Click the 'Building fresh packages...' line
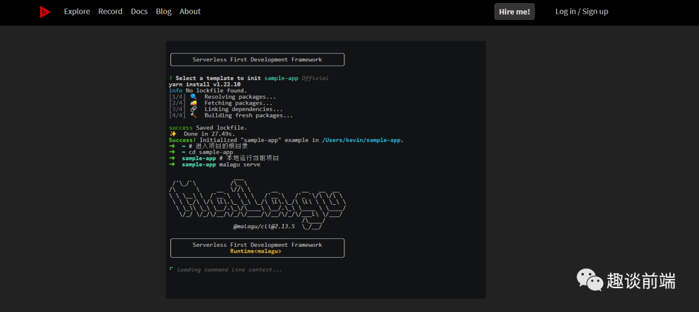Screen dimensions: 699x312 point(231,115)
